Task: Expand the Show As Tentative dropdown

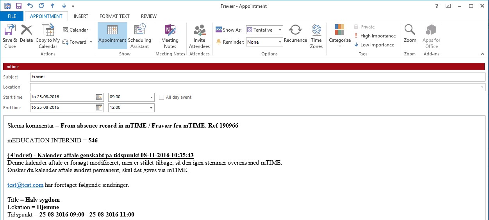Action: pos(280,30)
